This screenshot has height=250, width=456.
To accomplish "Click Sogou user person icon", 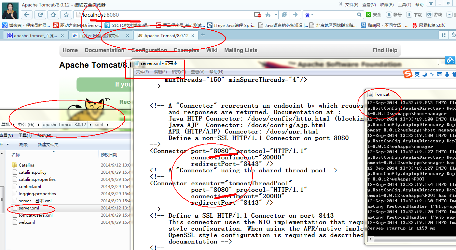I will 447,74.
